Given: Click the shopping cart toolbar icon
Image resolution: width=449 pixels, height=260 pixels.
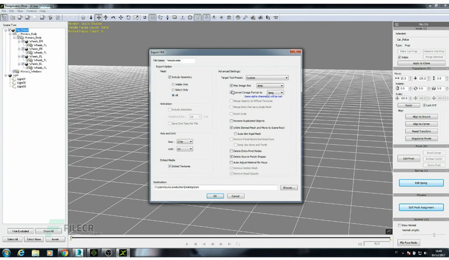Looking at the screenshot, I should tap(276, 18).
